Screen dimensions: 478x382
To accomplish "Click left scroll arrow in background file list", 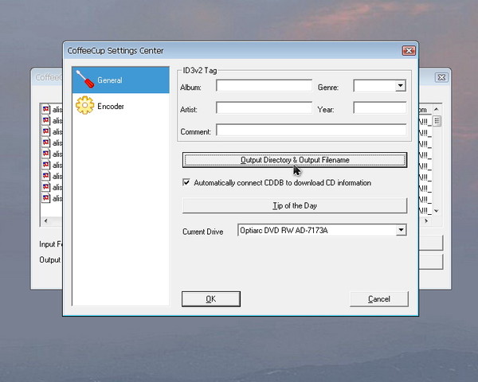I will coord(45,220).
